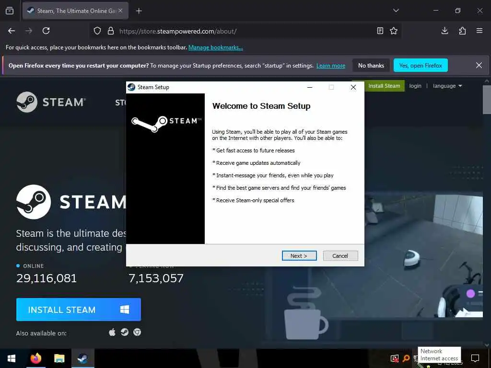Toggle reader view icon
Image resolution: width=491 pixels, height=368 pixels.
pyautogui.click(x=380, y=31)
